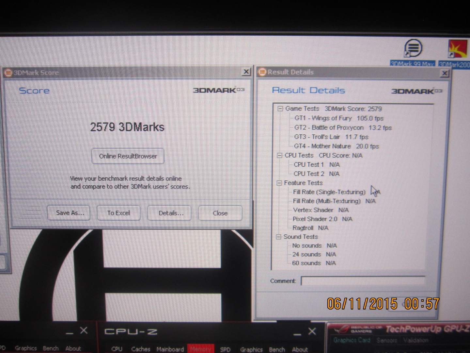Screen dimensions: 470x353
Task: Collapse the Sound Tests tree node
Action: coord(278,237)
